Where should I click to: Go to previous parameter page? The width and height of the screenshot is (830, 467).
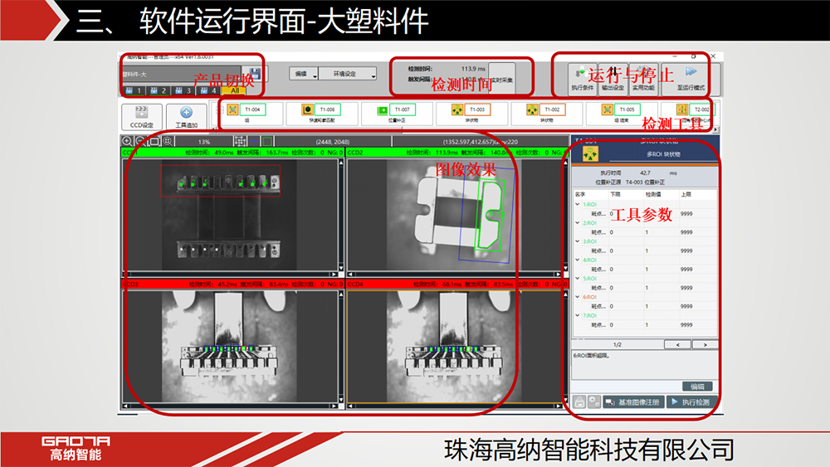pyautogui.click(x=677, y=344)
